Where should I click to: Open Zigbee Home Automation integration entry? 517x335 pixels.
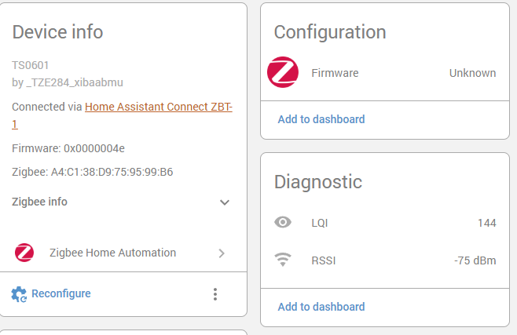click(x=123, y=253)
